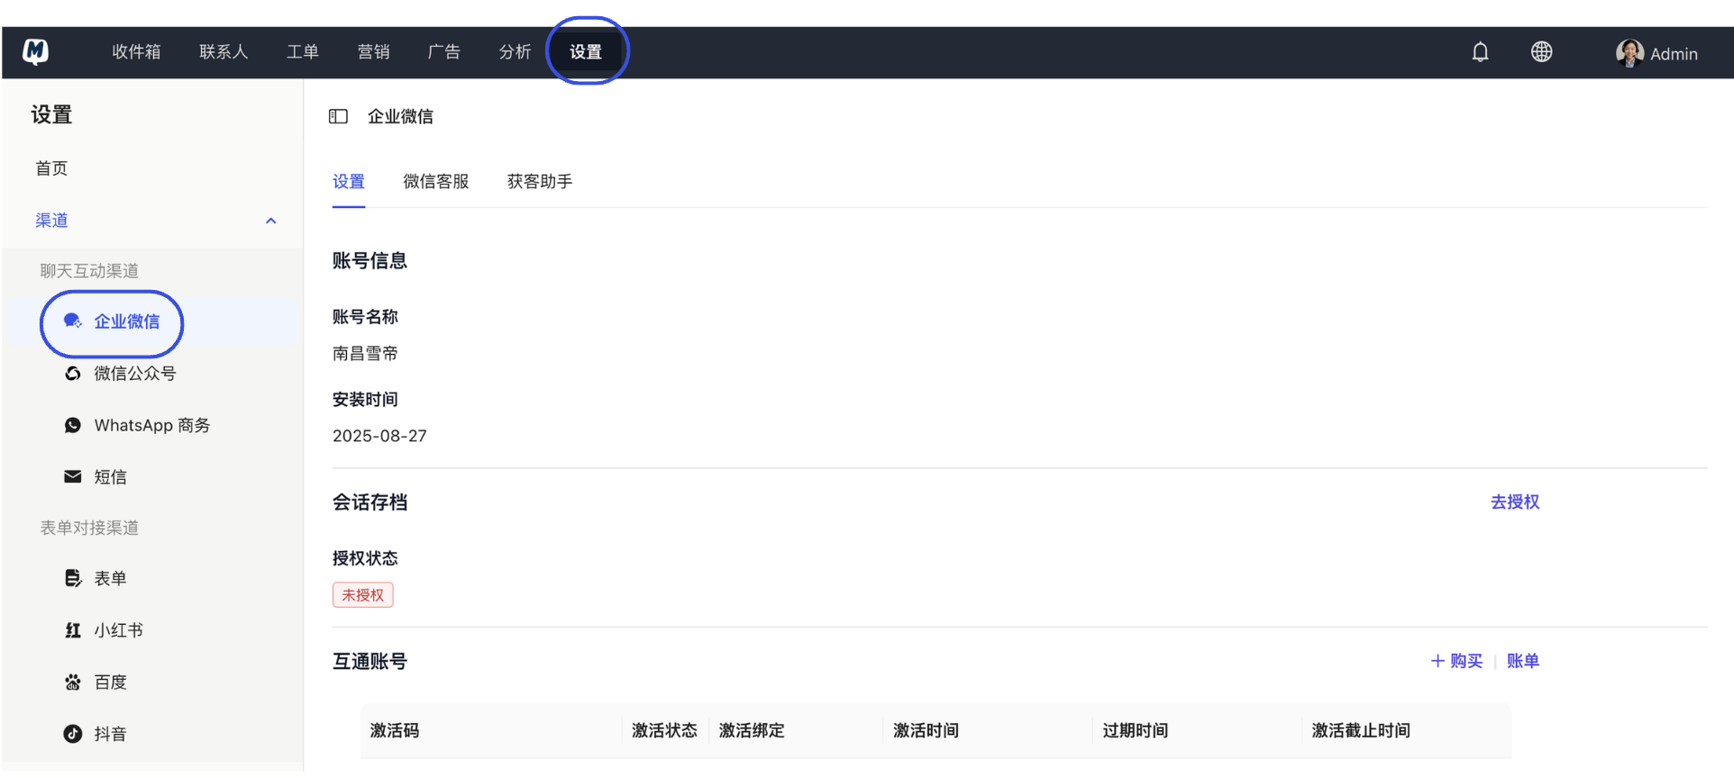Click the 设置 sidebar title
Image resolution: width=1734 pixels, height=778 pixels.
[51, 115]
